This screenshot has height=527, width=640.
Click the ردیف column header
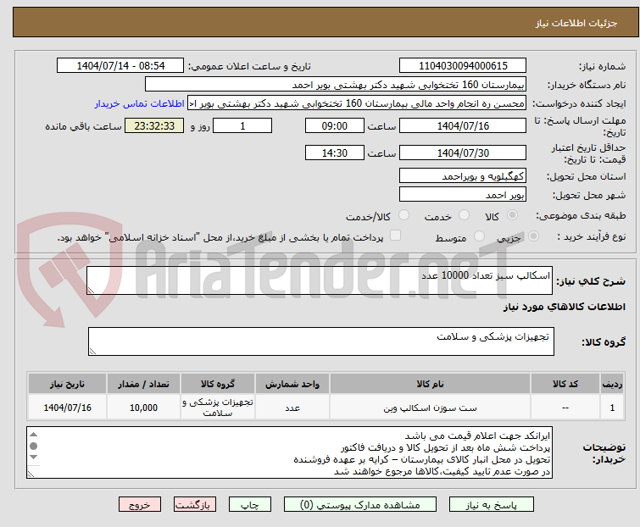click(x=612, y=384)
